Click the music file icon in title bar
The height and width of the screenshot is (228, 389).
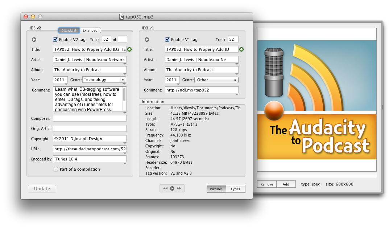pyautogui.click(x=121, y=17)
